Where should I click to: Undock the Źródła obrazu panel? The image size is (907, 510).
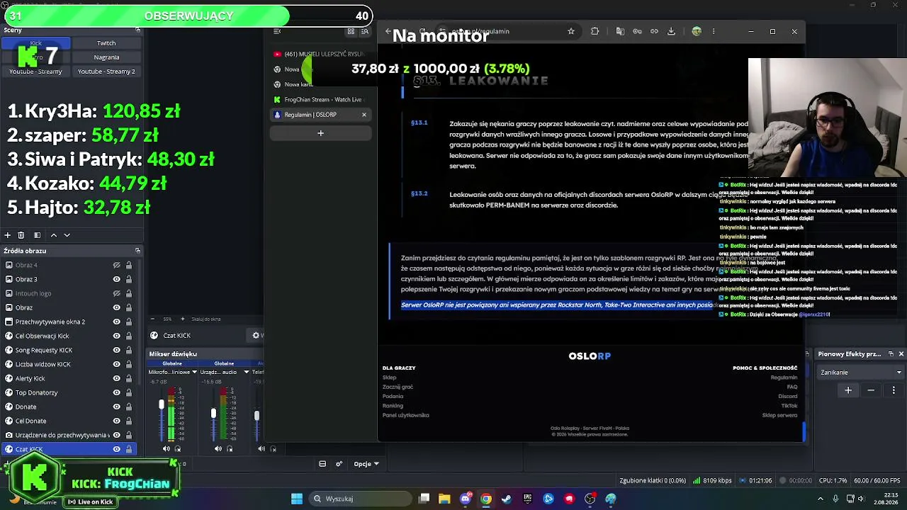point(137,251)
